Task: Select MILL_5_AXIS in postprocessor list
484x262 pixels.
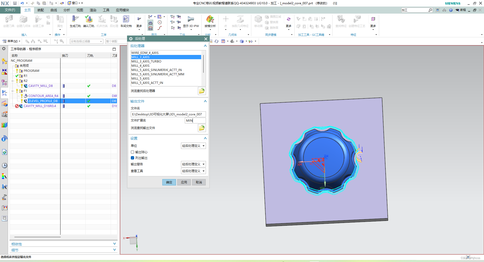Action: [140, 79]
